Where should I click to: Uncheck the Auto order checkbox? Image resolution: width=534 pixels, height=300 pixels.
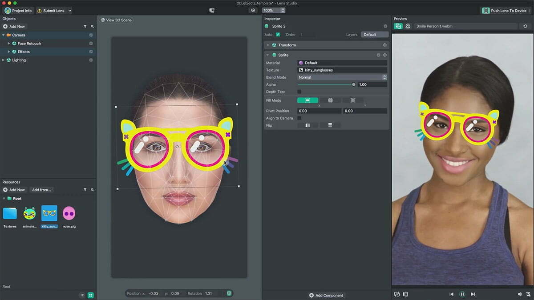tap(278, 35)
